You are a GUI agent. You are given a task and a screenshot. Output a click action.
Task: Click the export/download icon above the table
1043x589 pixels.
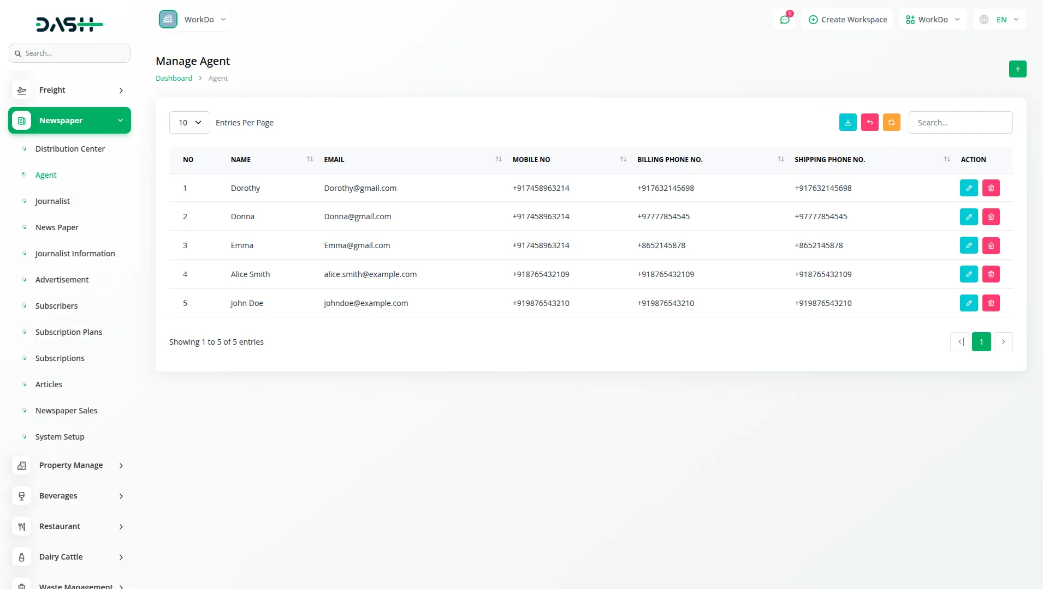pos(848,122)
